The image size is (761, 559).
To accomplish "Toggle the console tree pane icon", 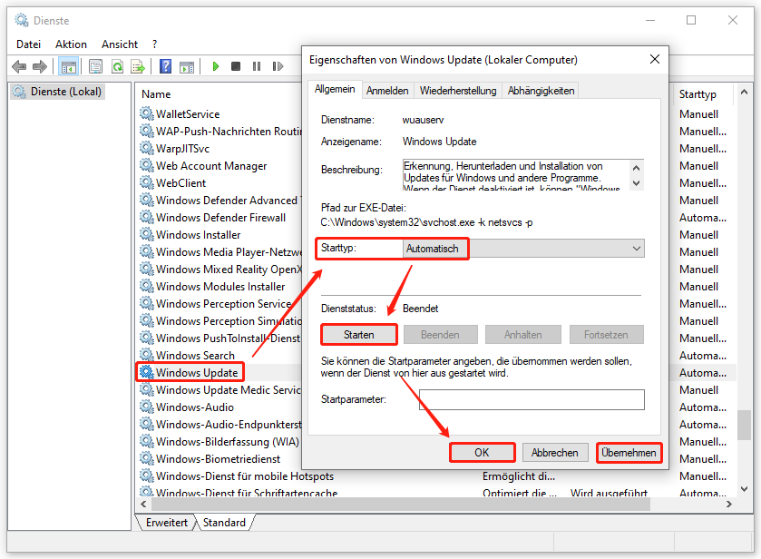I will pyautogui.click(x=69, y=65).
